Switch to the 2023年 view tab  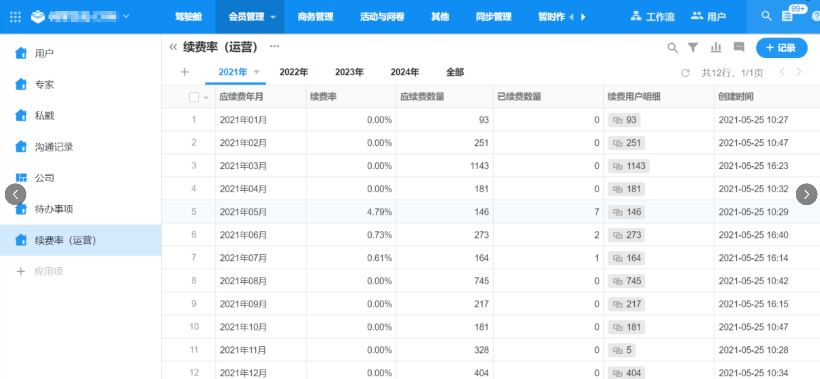tap(349, 72)
